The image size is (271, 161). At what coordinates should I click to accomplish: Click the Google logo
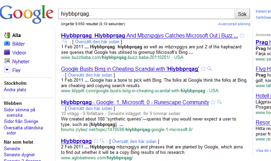(27, 14)
